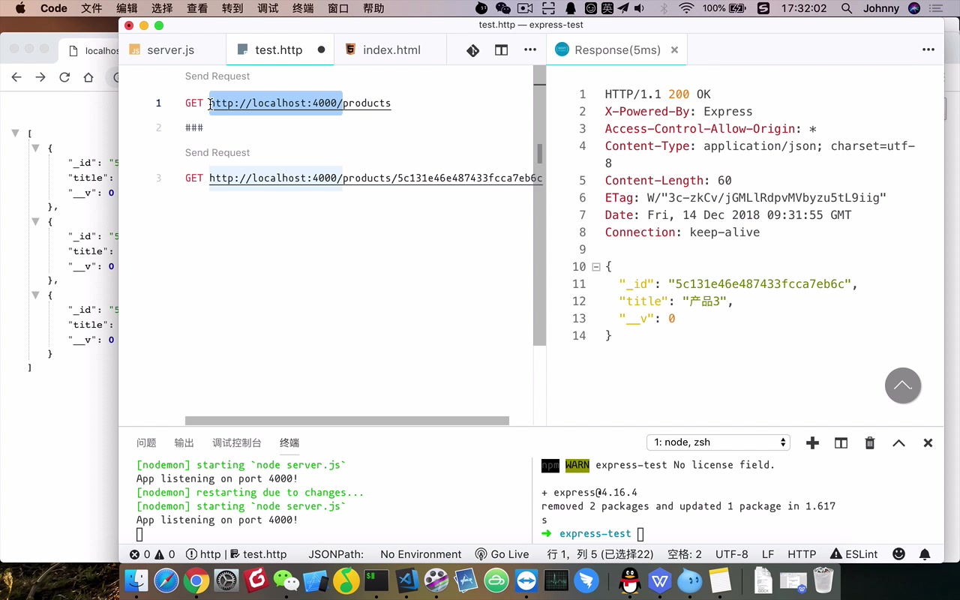Go back in the browser window
The width and height of the screenshot is (960, 600).
tap(16, 77)
